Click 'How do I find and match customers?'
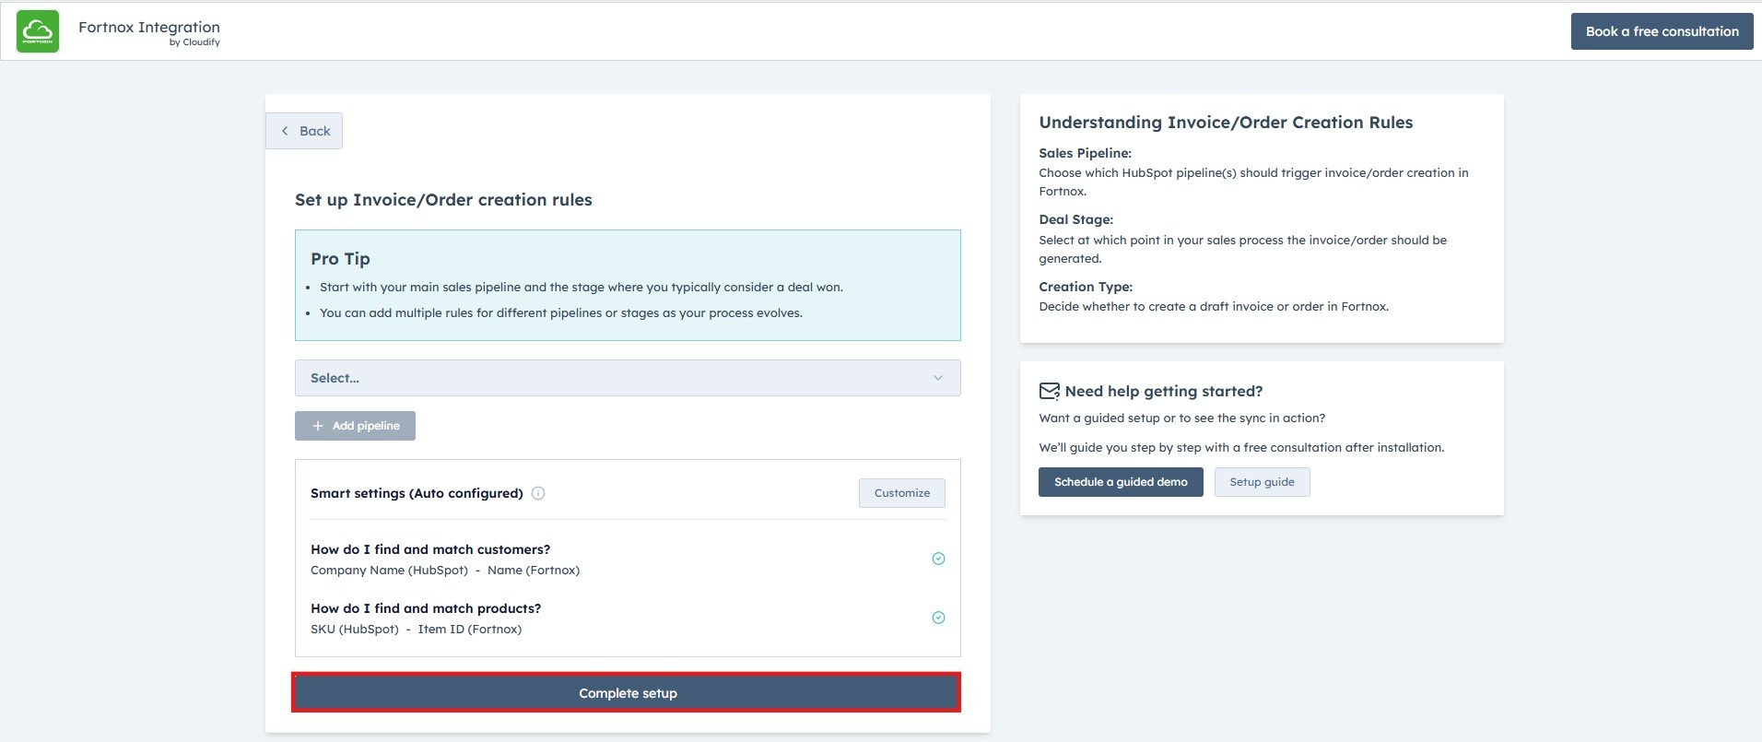The image size is (1762, 742). [430, 549]
